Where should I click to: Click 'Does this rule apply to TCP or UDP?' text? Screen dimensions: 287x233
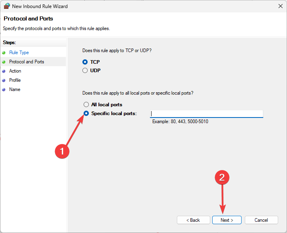pos(117,51)
